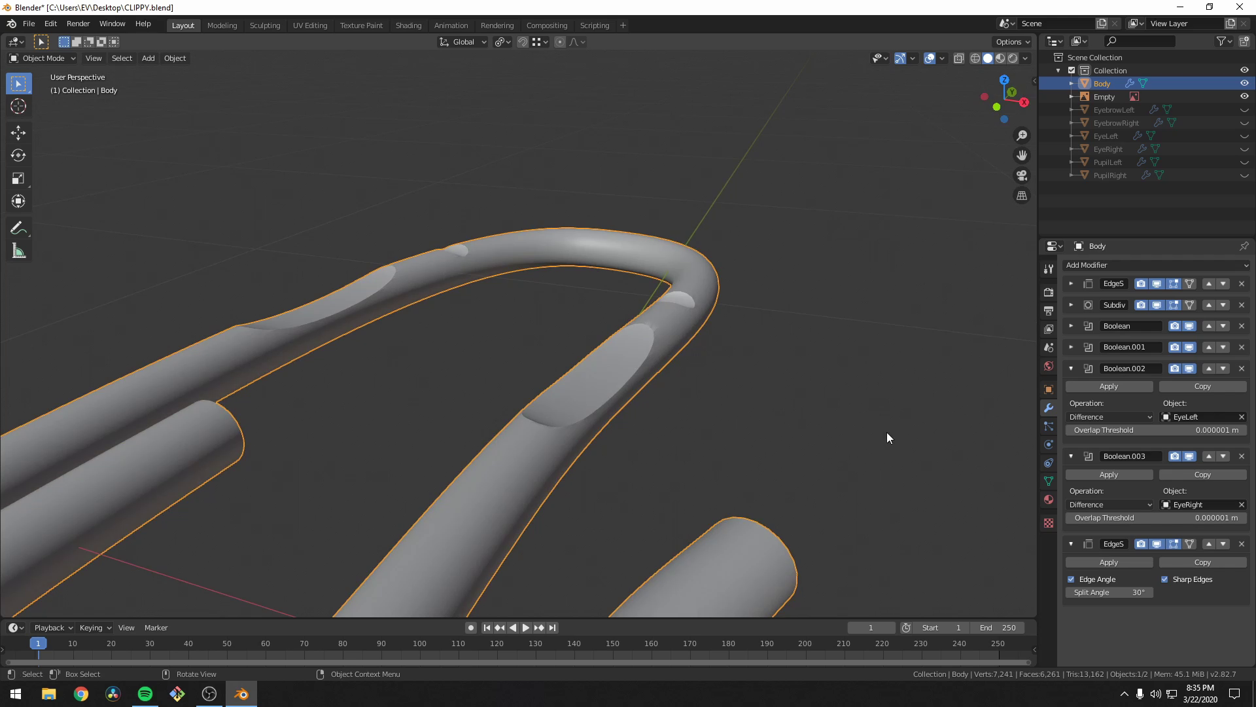The height and width of the screenshot is (707, 1256).
Task: Switch to the Modeling workspace tab
Action: 222,25
